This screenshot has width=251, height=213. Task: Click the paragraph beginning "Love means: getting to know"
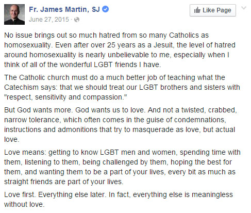[122, 167]
